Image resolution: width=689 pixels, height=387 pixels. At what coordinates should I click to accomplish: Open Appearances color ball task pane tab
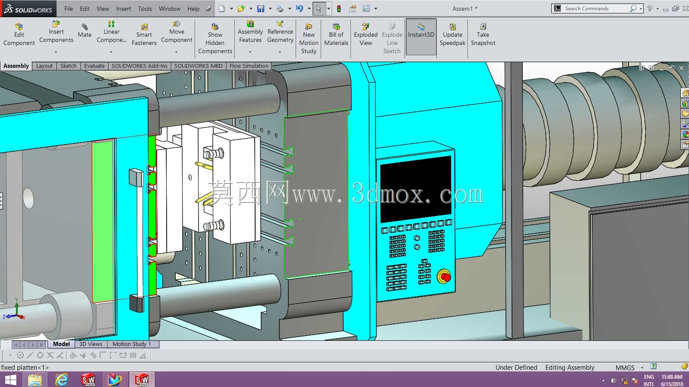[x=685, y=134]
